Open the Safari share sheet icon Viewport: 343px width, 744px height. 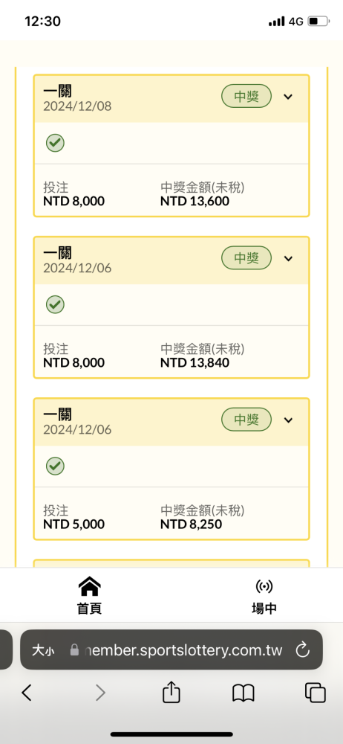click(171, 692)
